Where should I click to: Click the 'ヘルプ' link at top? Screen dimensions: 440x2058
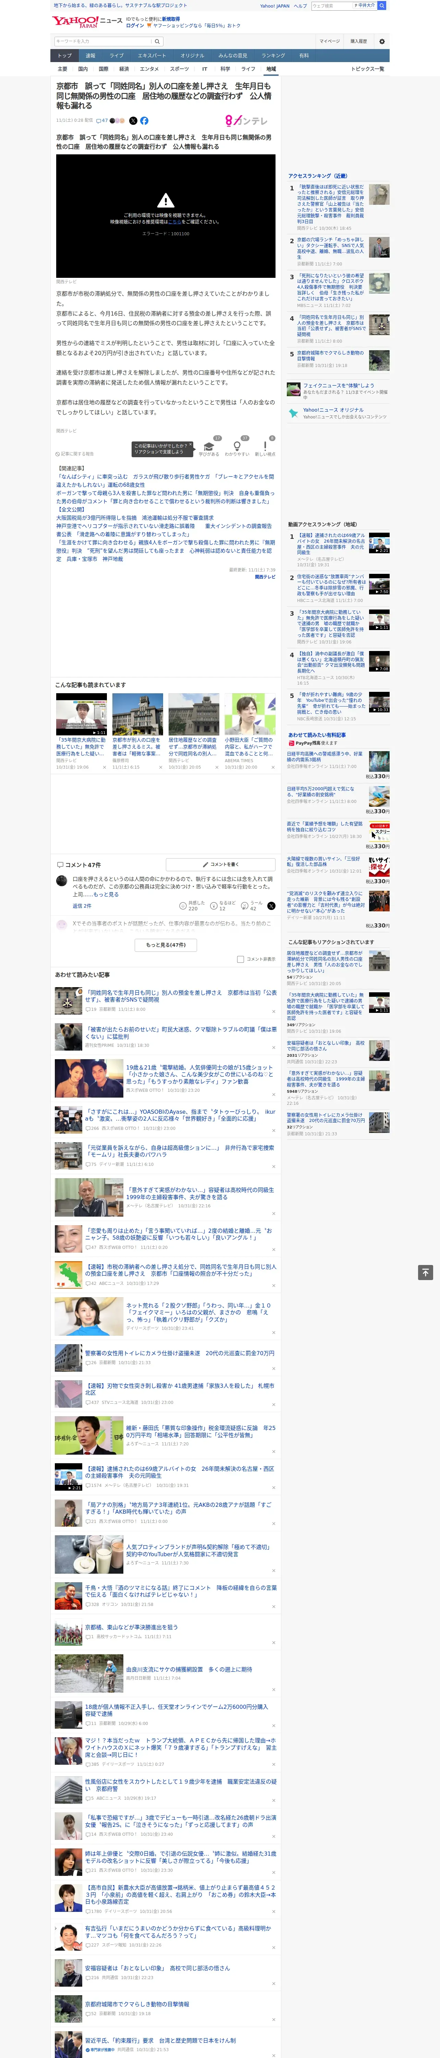click(x=300, y=5)
